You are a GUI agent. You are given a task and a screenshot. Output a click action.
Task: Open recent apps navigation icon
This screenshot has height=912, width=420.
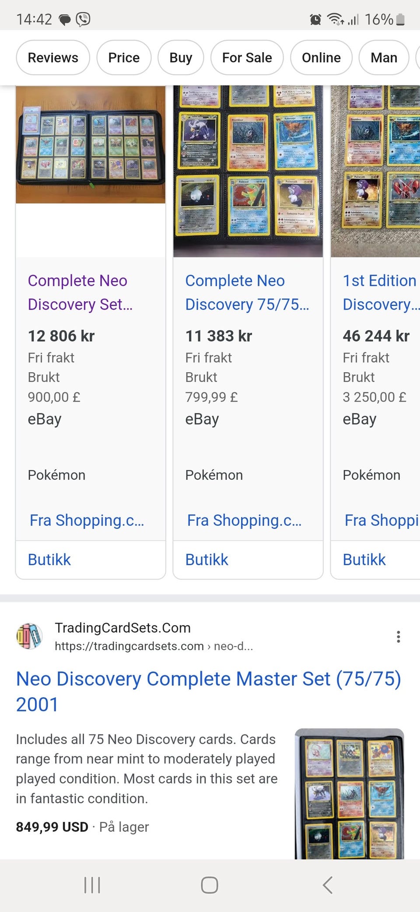tap(92, 885)
